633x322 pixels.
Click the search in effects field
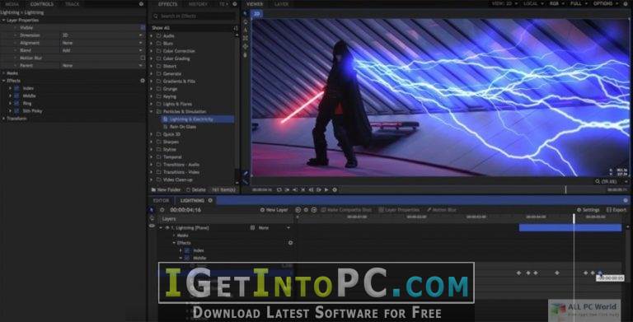click(x=194, y=16)
